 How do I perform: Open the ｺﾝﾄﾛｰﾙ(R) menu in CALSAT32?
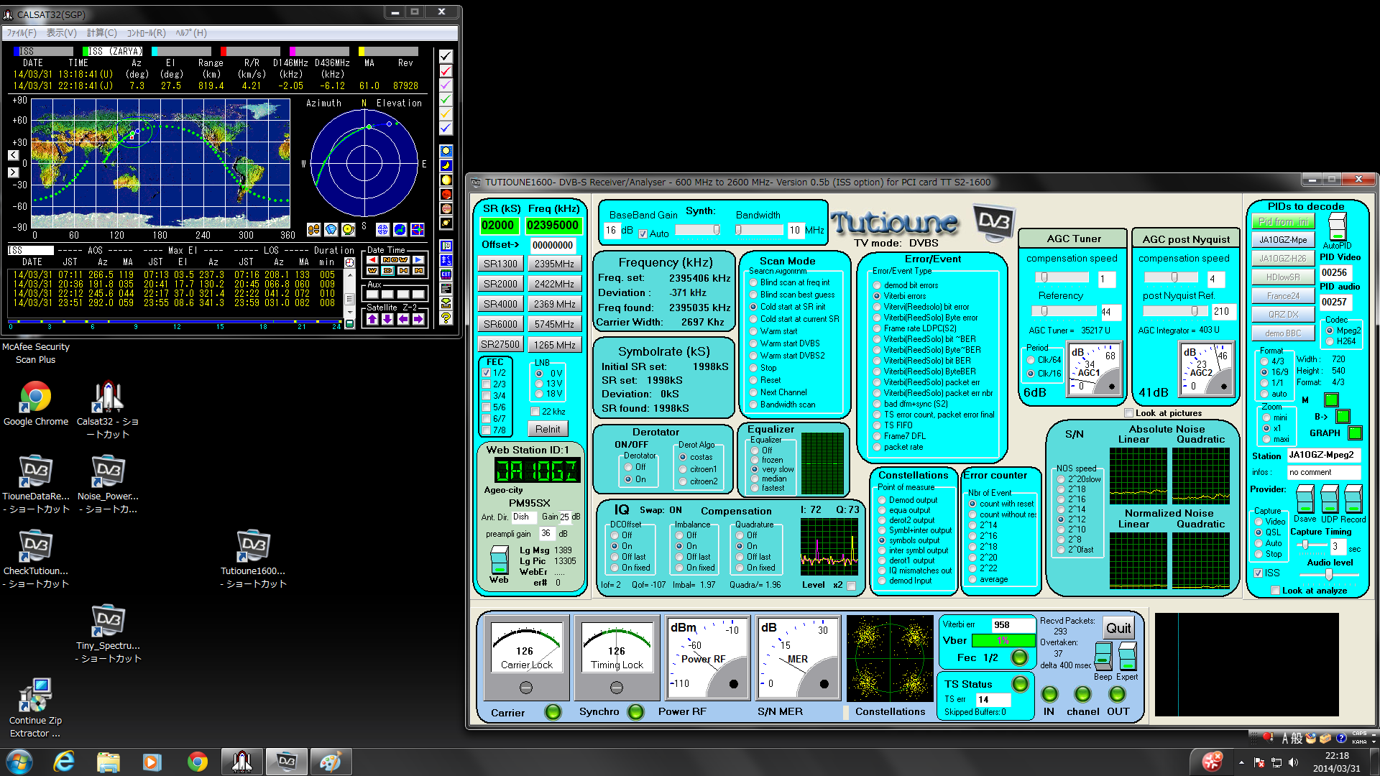(x=147, y=33)
